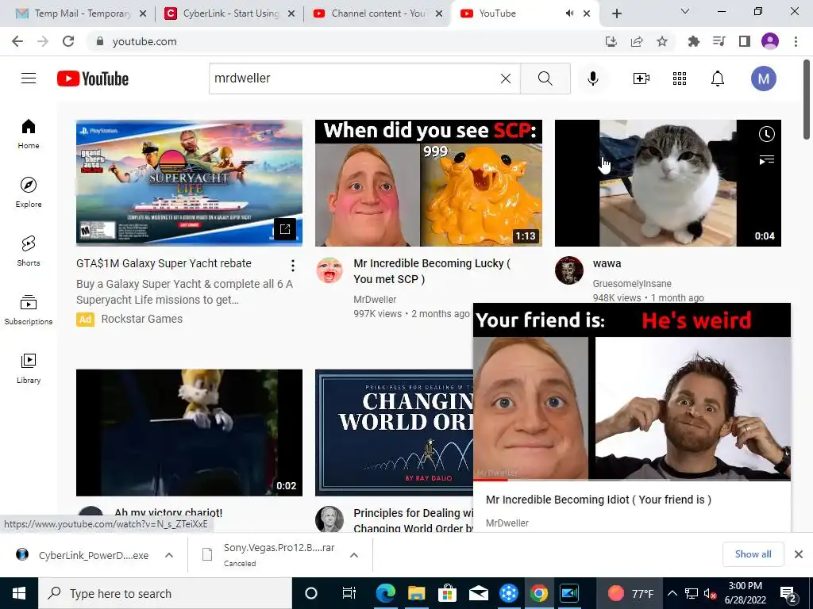Show hidden system tray icons

point(672,593)
